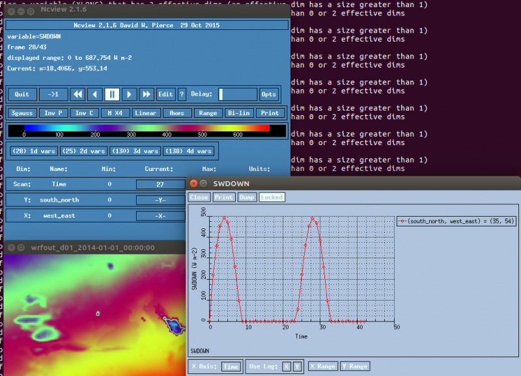The height and width of the screenshot is (376, 521).
Task: Open the Opts options dialog
Action: [x=268, y=94]
